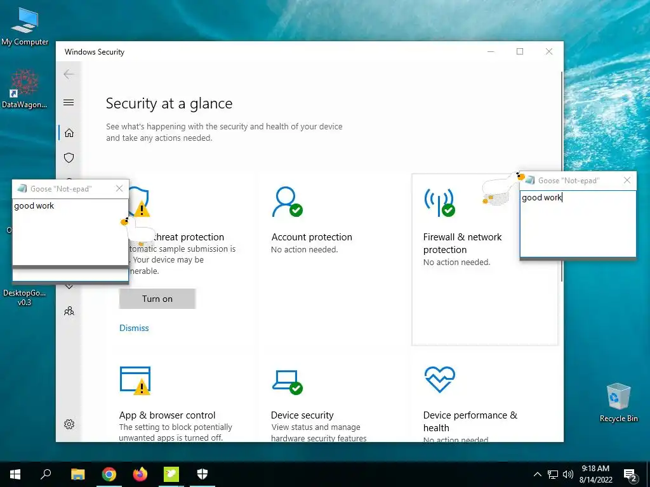Click the 'Security at a glance' heading
650x487 pixels.
(169, 103)
